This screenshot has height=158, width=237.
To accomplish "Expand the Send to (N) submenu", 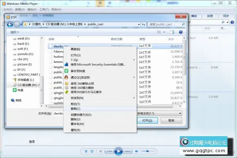I will (x=134, y=98).
